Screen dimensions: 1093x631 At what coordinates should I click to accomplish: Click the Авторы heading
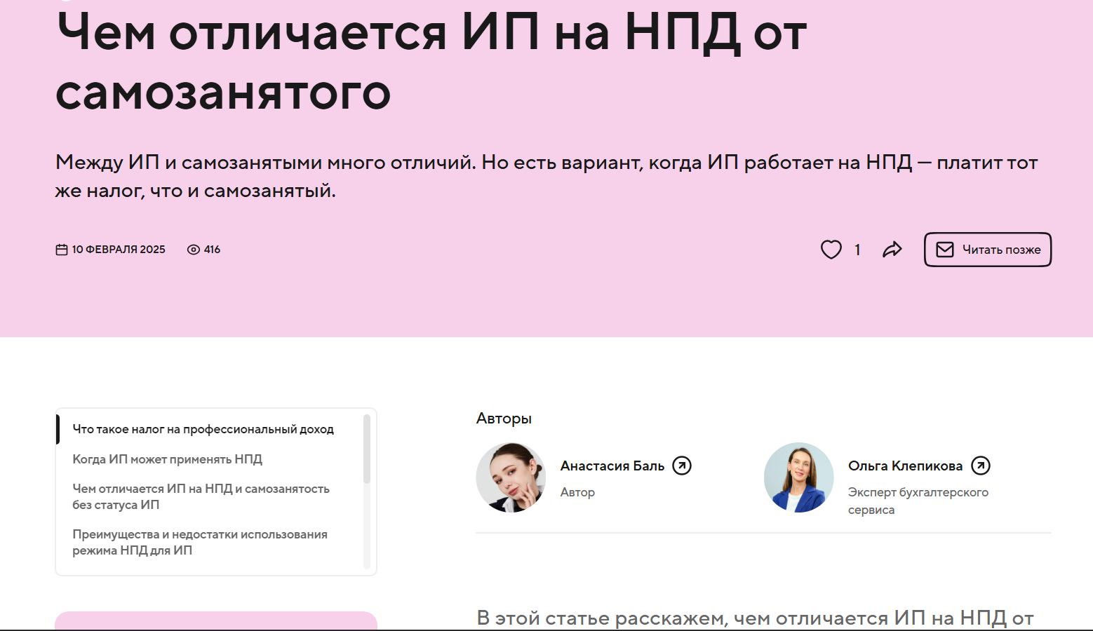[504, 419]
